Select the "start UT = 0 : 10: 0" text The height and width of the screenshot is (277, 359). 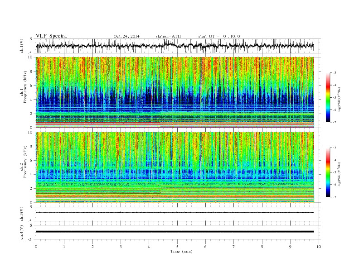point(219,36)
